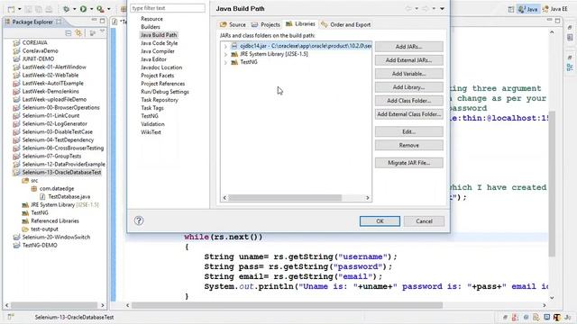Click the Add External Class Folder... button
This screenshot has height=324, width=577.
(408, 114)
